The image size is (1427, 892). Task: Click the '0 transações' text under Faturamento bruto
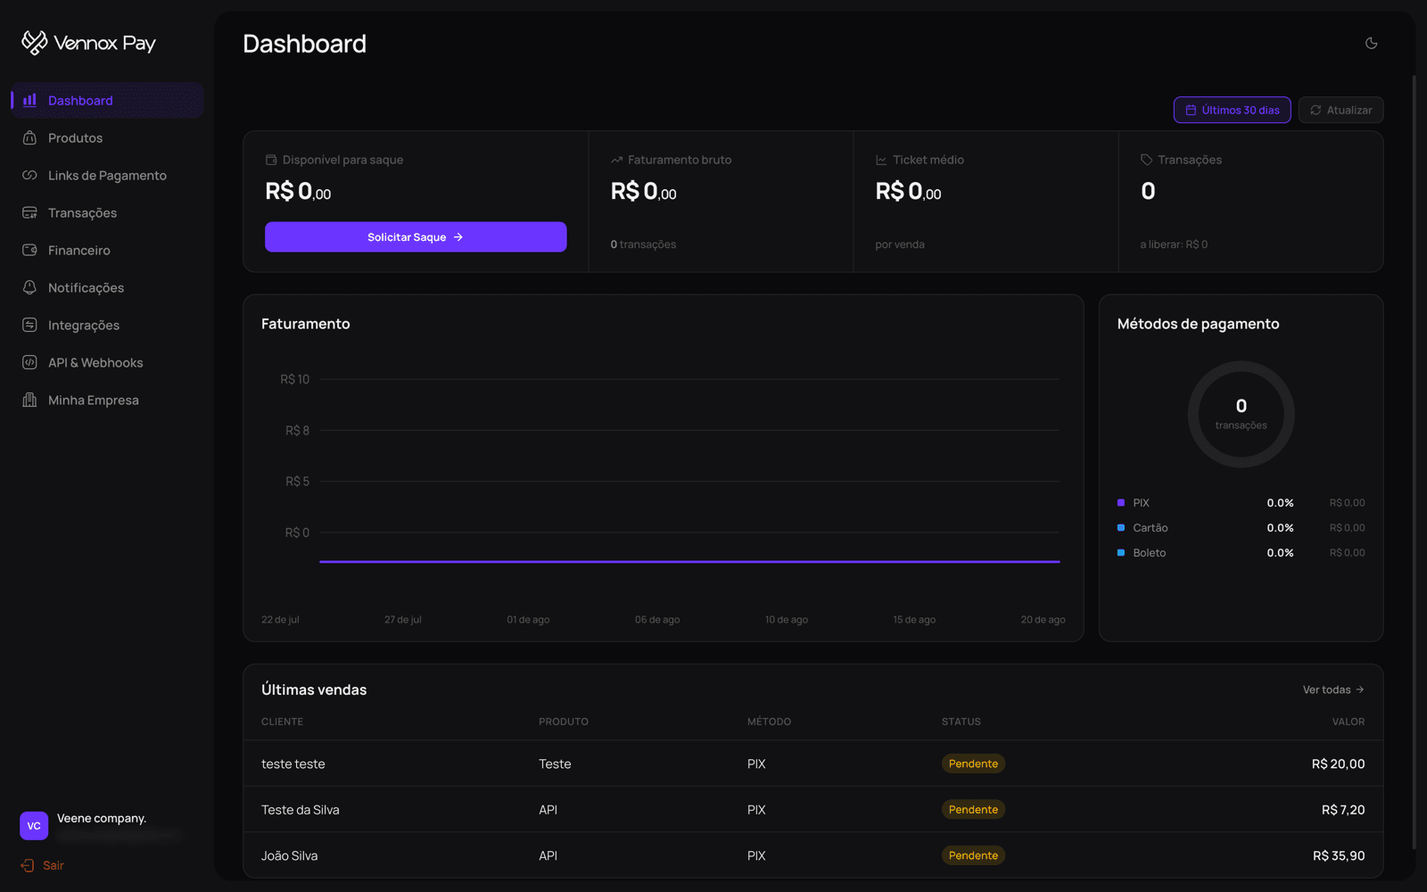(x=643, y=244)
